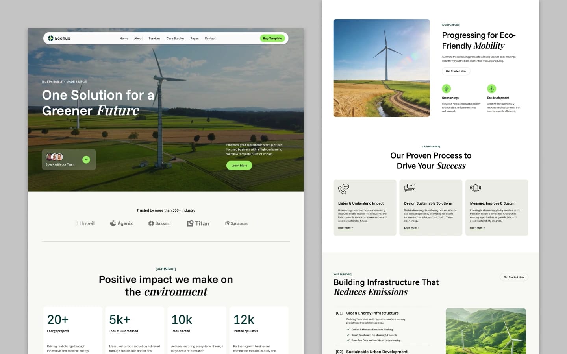Click the phone chat icon in Listen & Understand card

click(x=343, y=189)
